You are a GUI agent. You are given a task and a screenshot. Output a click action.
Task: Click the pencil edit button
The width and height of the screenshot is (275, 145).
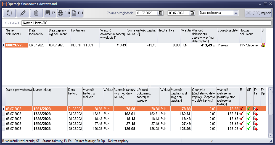[x=23, y=13]
